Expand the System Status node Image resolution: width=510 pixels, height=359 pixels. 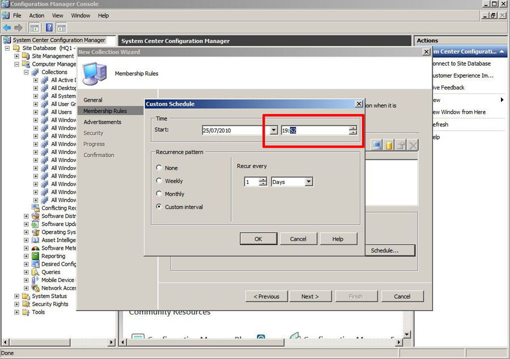click(16, 296)
